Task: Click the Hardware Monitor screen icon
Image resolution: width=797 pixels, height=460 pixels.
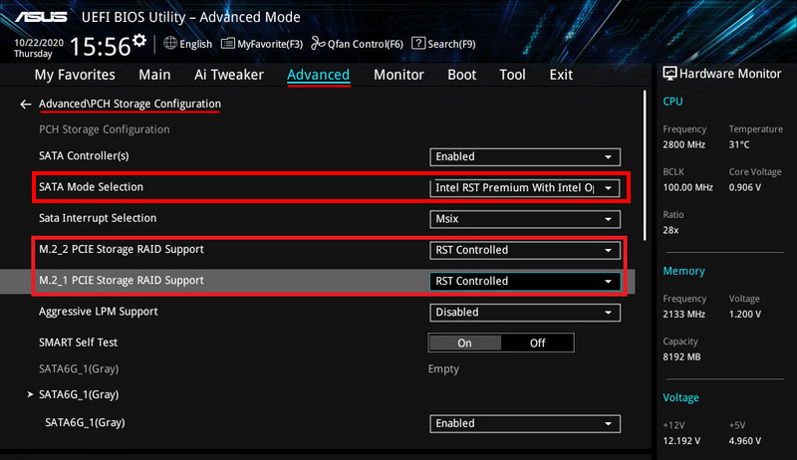Action: click(669, 74)
